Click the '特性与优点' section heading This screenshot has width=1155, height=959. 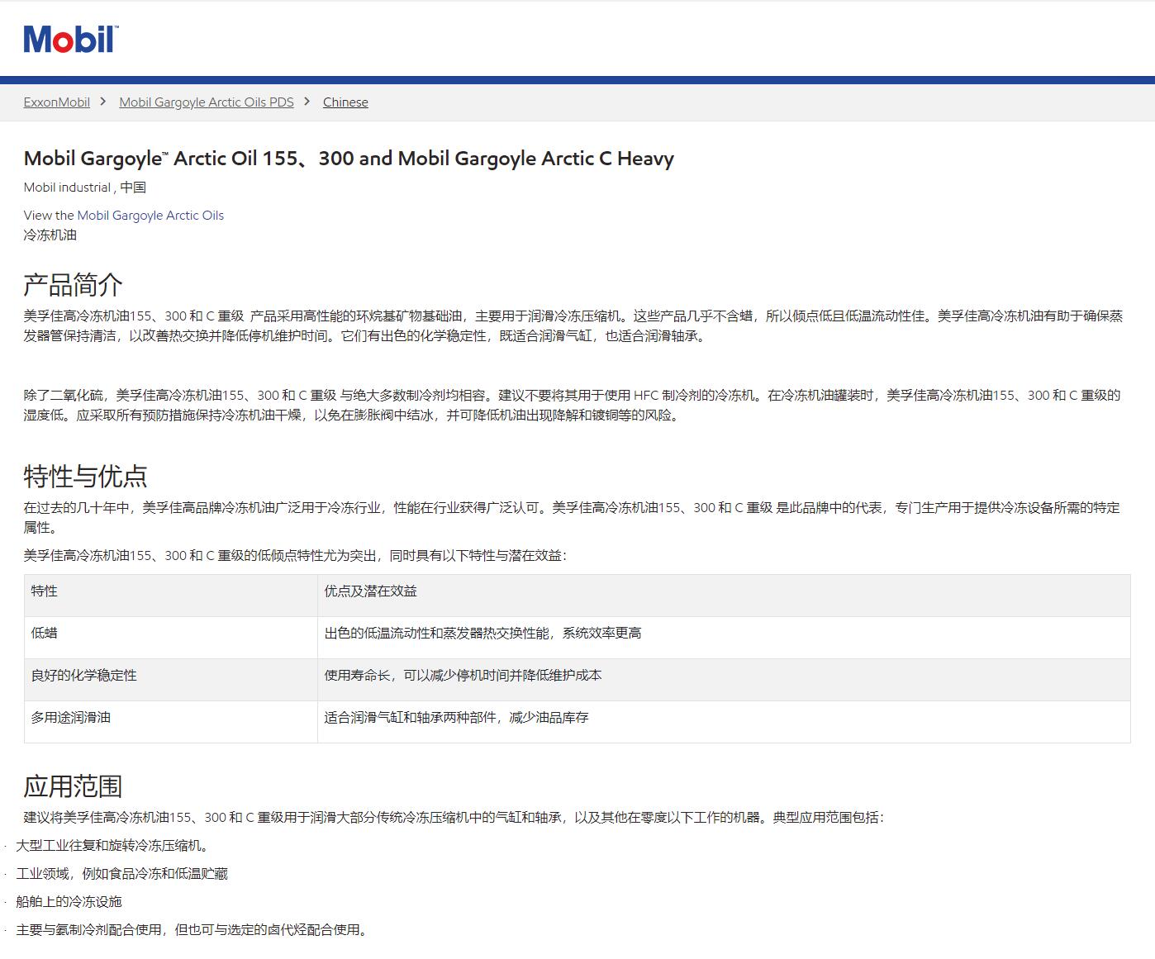tap(85, 477)
